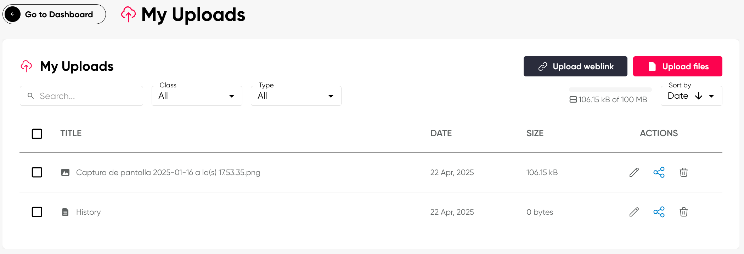Toggle sort direction arrow next to Date
Image resolution: width=744 pixels, height=254 pixels.
click(698, 96)
